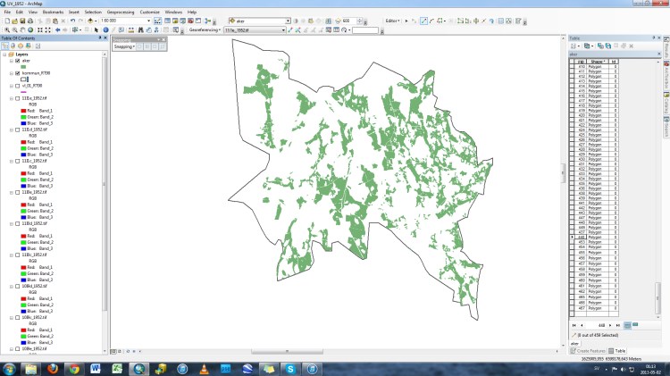
Task: Open the Geoprocessing menu
Action: [122, 12]
